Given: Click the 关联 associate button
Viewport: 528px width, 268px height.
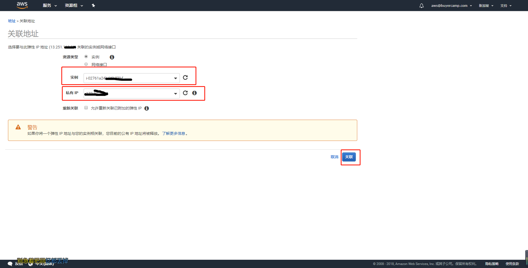Looking at the screenshot, I should click(349, 157).
